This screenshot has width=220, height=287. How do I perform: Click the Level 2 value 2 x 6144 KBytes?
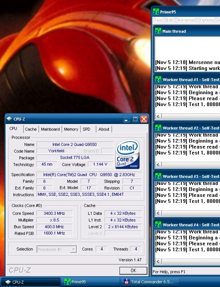(123, 227)
